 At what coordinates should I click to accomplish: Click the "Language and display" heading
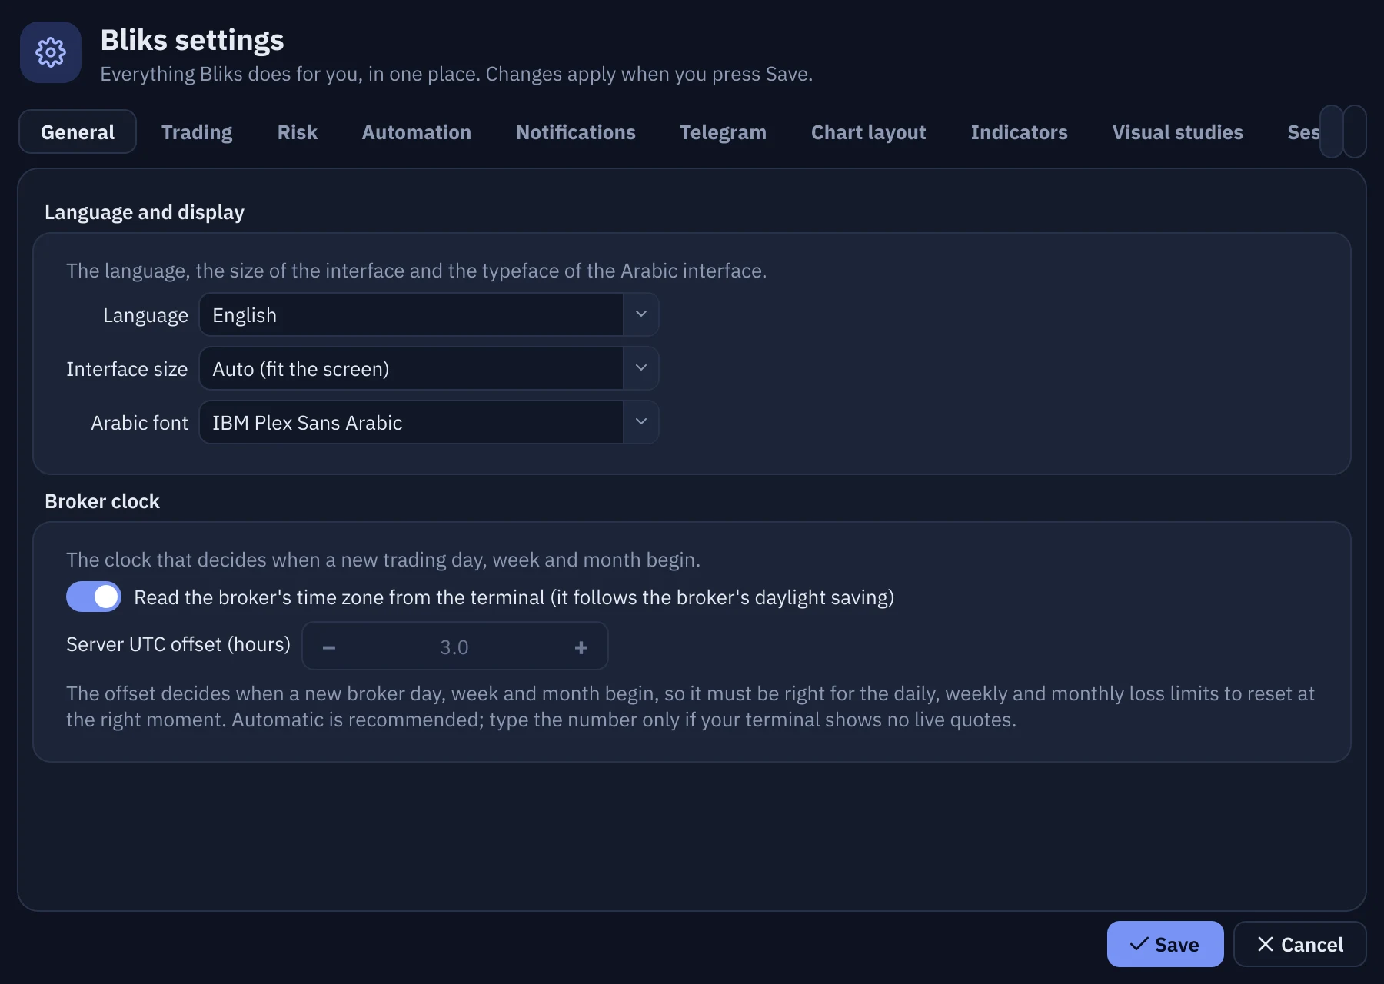[x=145, y=212]
